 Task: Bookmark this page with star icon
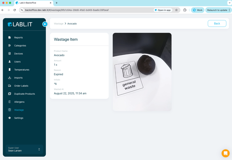(x=176, y=10)
